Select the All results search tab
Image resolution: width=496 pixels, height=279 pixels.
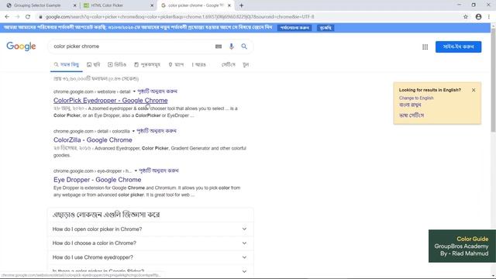67,64
